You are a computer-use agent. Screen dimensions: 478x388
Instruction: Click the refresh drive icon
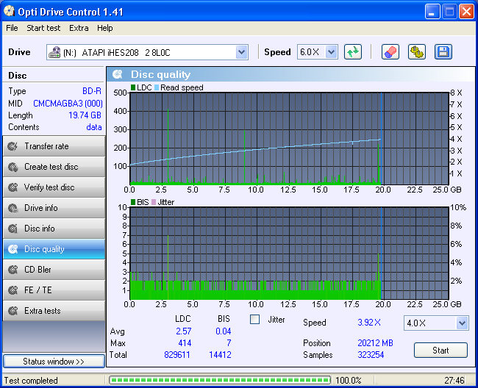pos(353,51)
